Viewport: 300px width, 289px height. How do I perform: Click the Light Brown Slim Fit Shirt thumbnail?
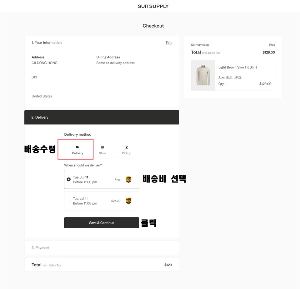[203, 75]
